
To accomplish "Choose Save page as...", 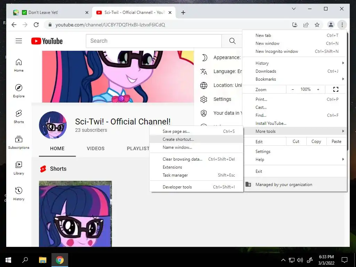I will click(196, 131).
